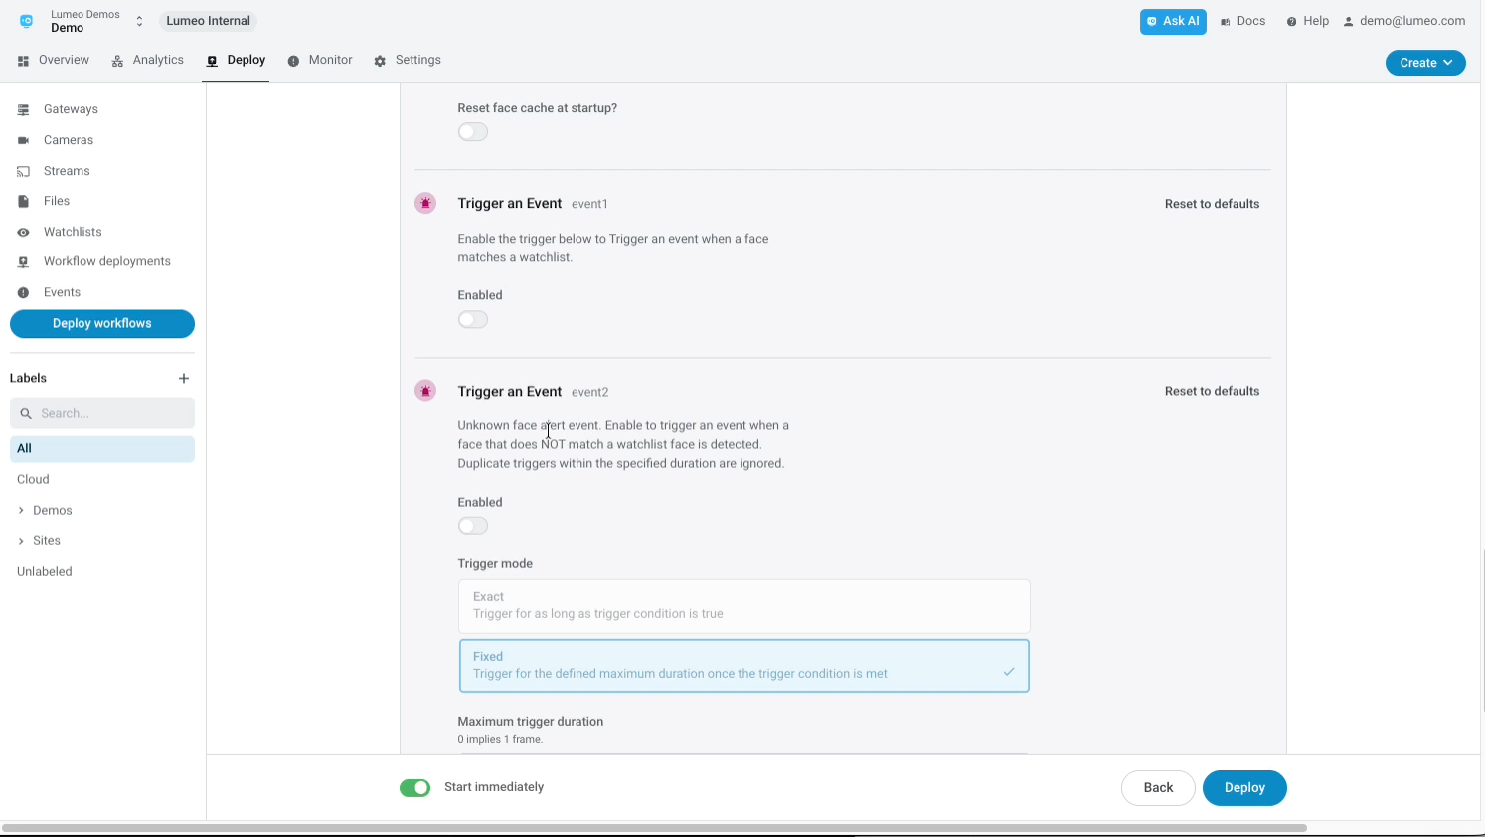The width and height of the screenshot is (1485, 837).
Task: Enable the event1 trigger toggle
Action: [473, 319]
